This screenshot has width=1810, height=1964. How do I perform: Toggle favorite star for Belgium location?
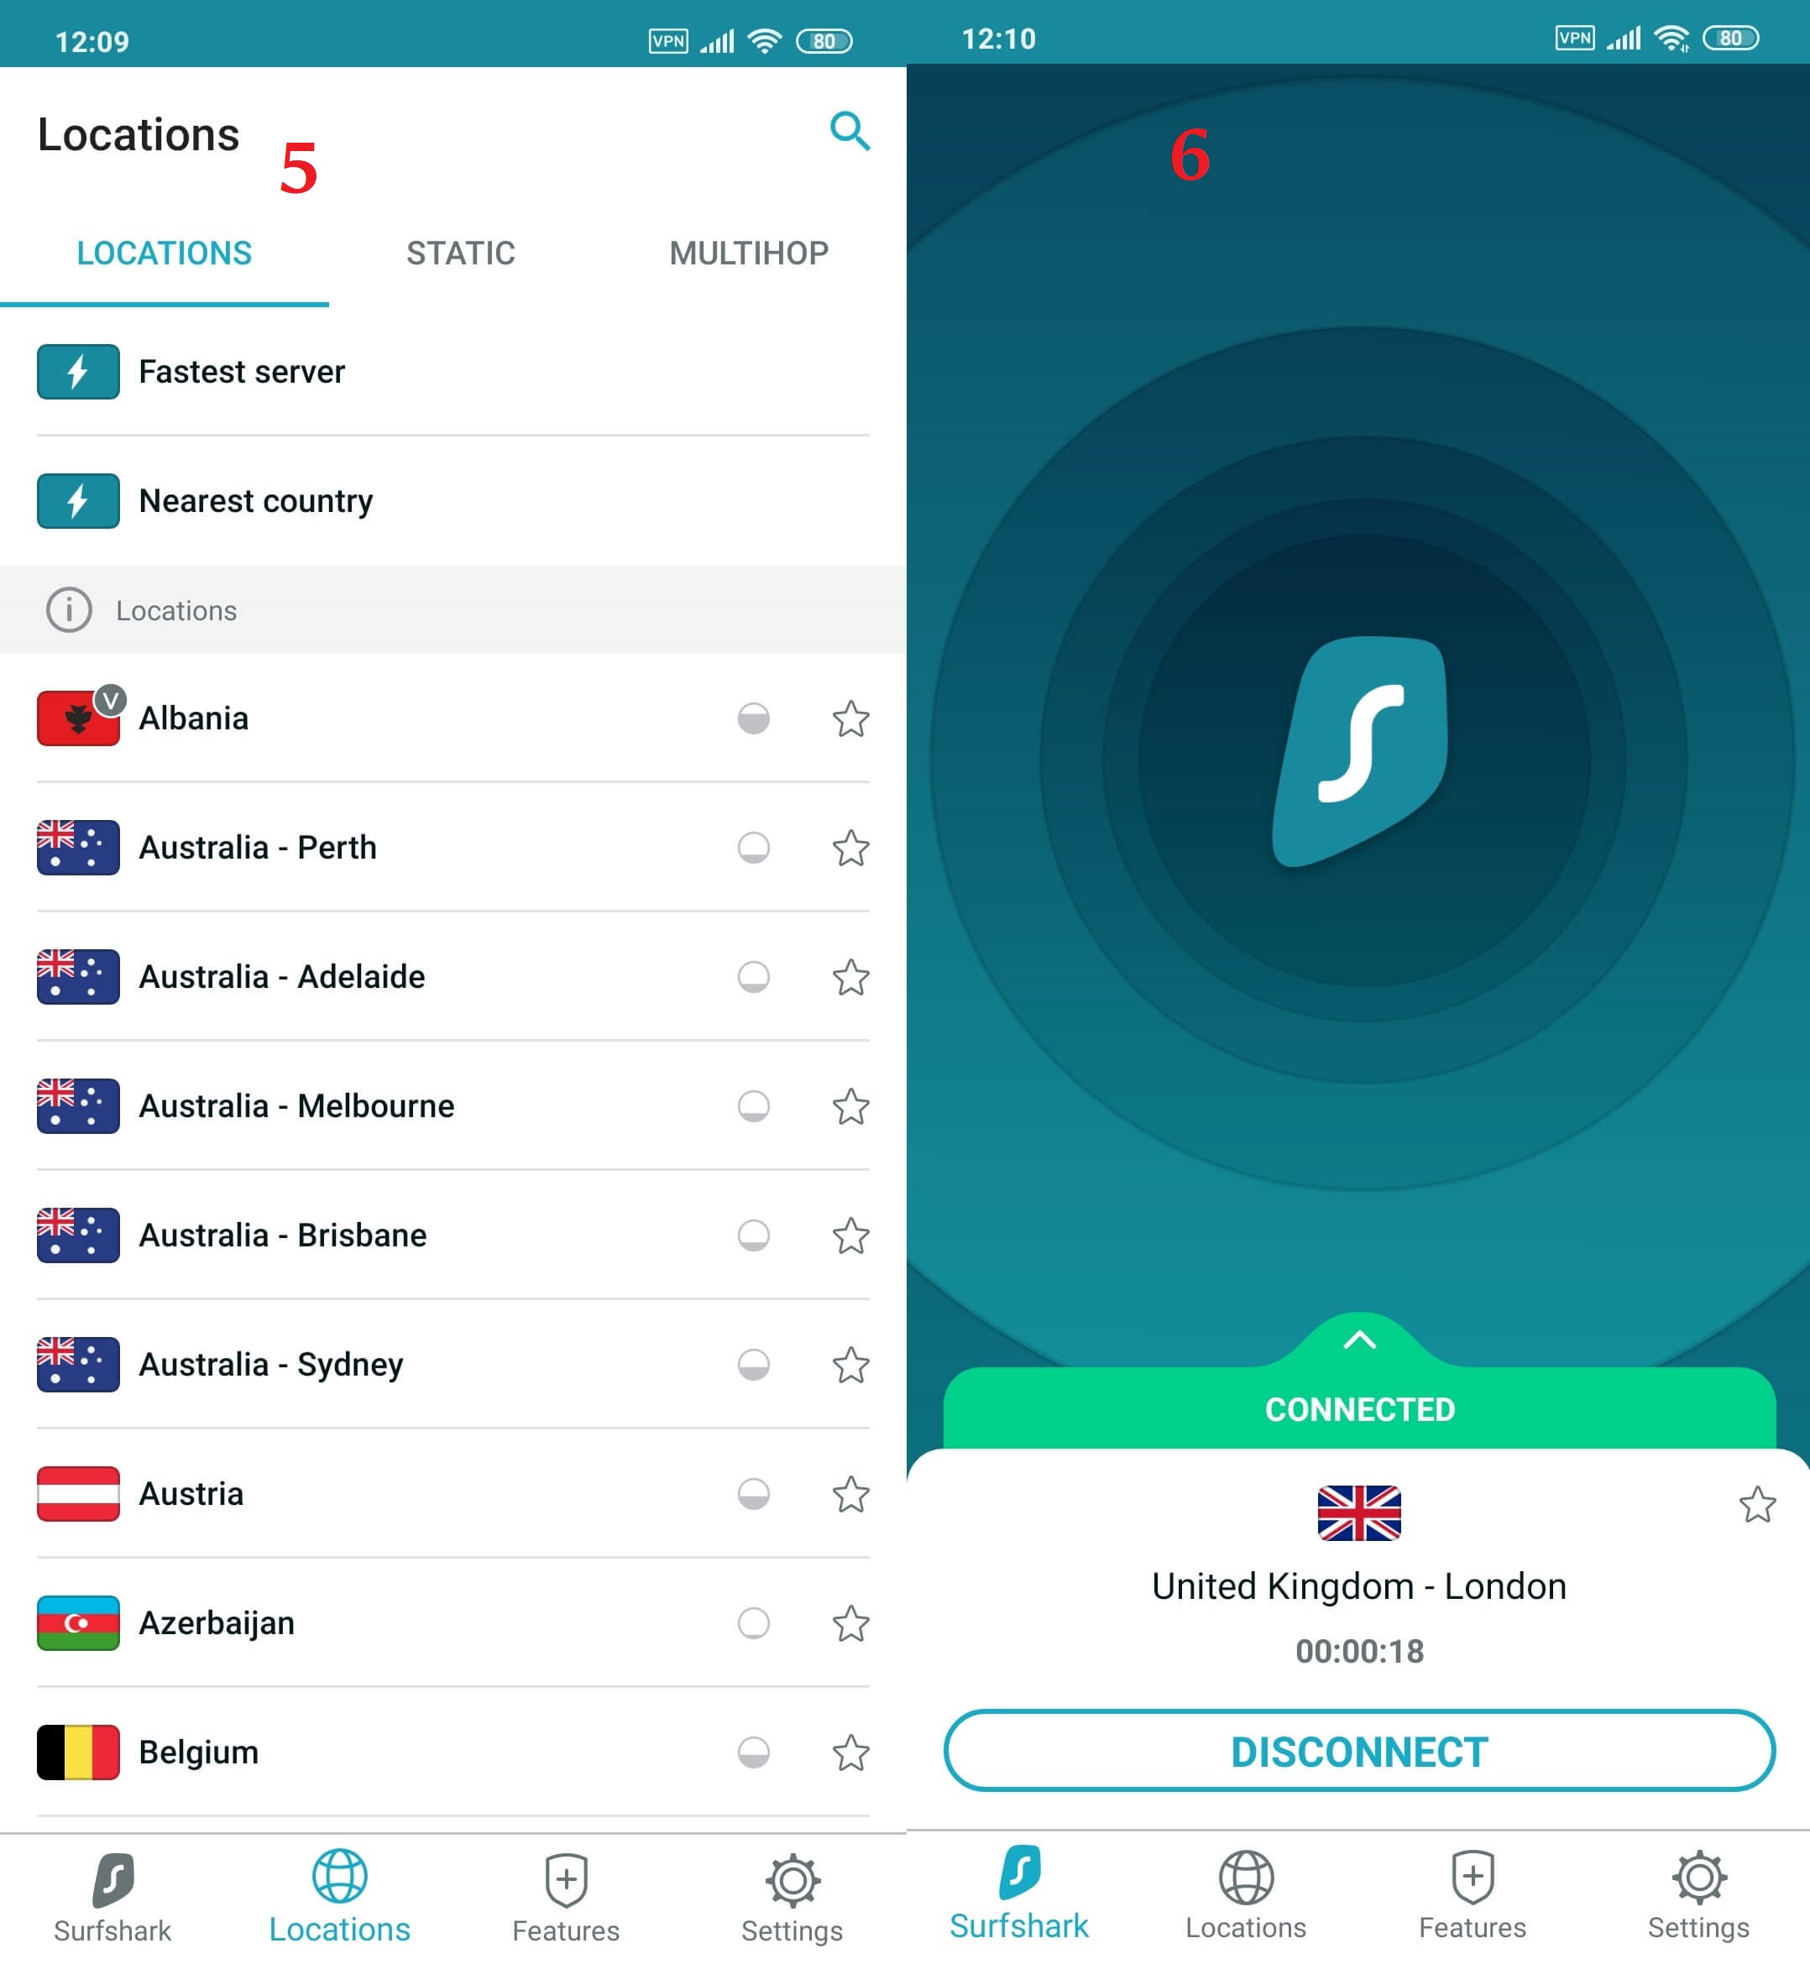click(852, 1748)
